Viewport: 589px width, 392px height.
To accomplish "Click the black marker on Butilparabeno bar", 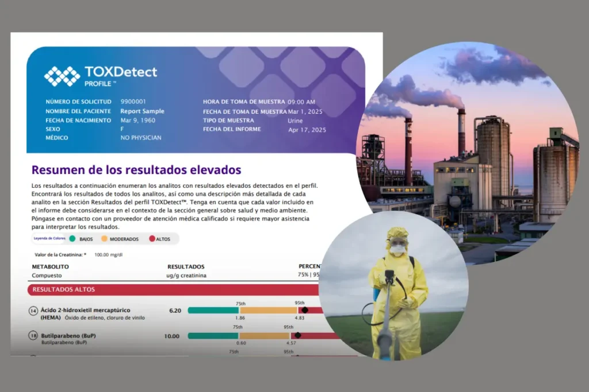I will 297,336.
